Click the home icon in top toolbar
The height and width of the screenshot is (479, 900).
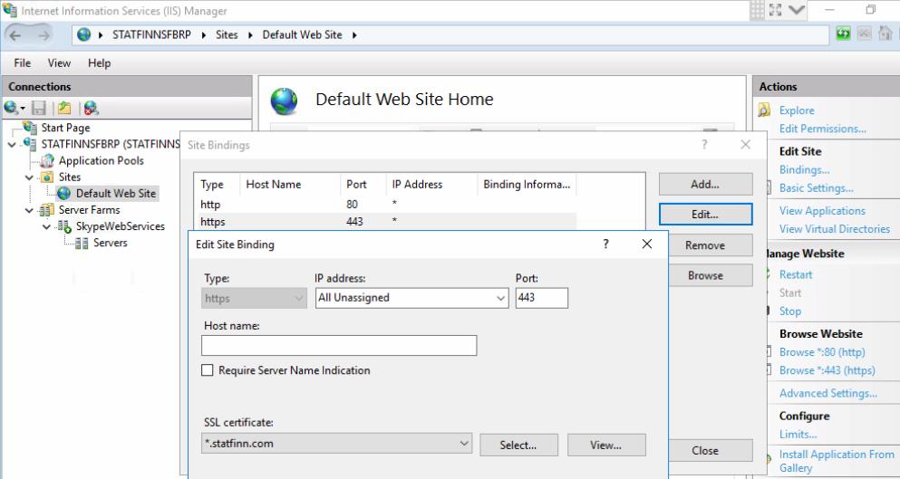coord(885,34)
